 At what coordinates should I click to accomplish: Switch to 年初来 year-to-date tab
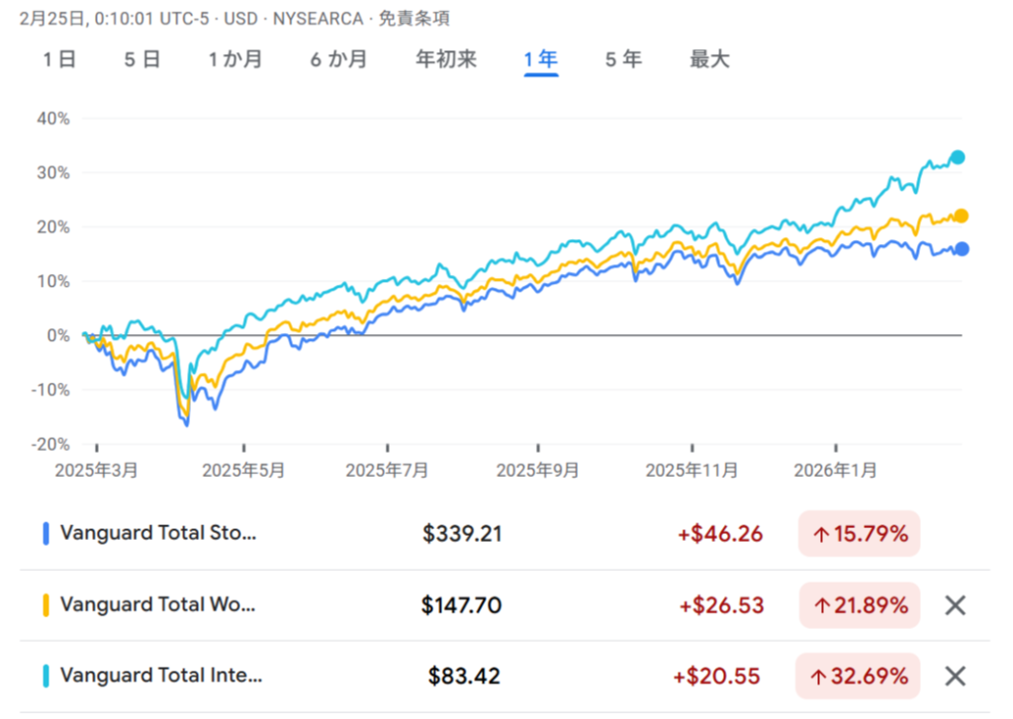click(446, 59)
